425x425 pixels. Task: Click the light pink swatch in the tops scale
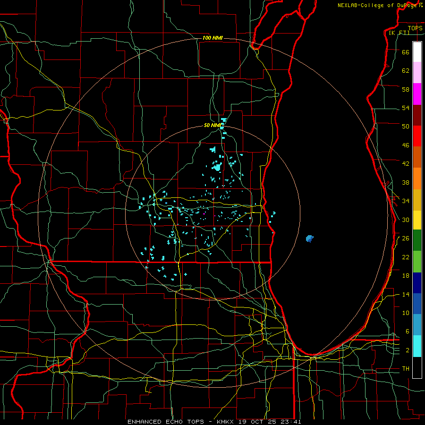[x=417, y=73]
